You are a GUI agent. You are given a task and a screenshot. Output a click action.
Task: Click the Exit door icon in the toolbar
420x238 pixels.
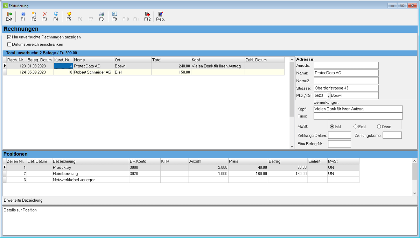tap(9, 16)
